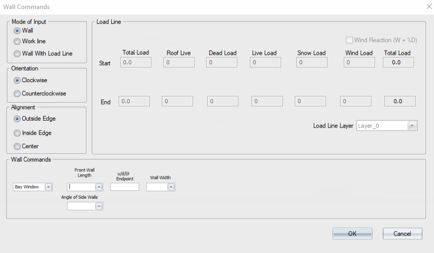Viewport: 434px width, 253px height.
Task: Click the Start Snow Load field
Action: [x=312, y=63]
